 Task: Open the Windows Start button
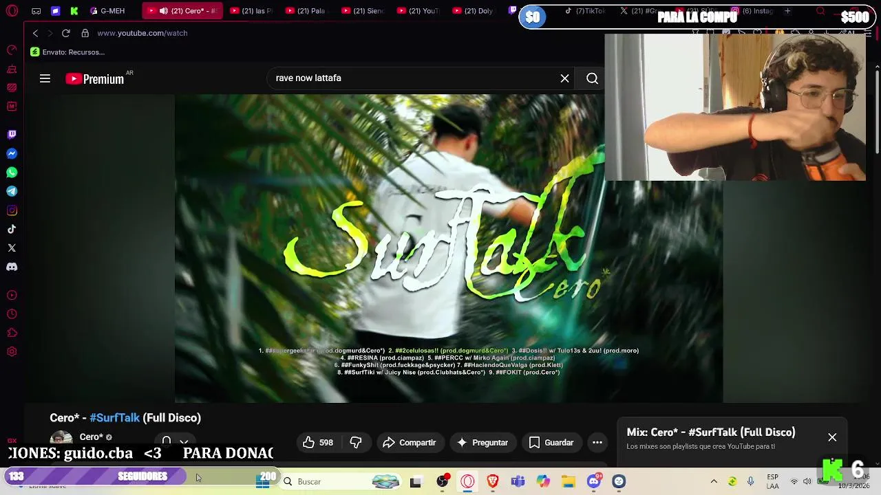(262, 481)
